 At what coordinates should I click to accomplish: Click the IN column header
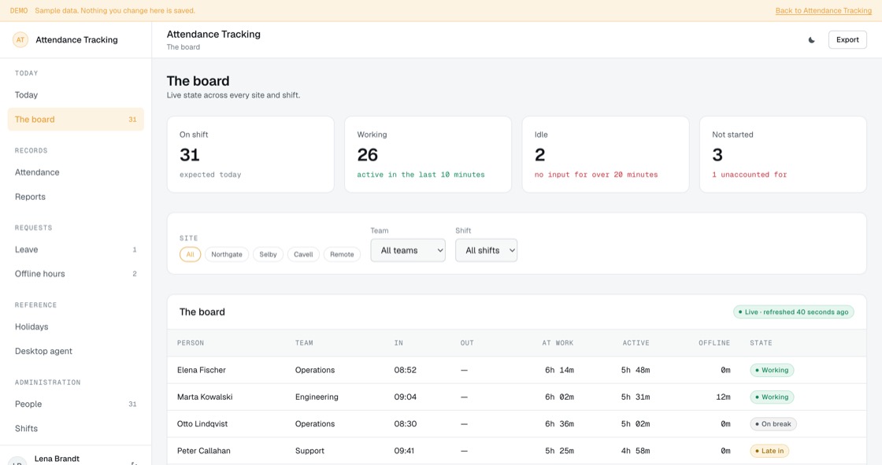398,343
